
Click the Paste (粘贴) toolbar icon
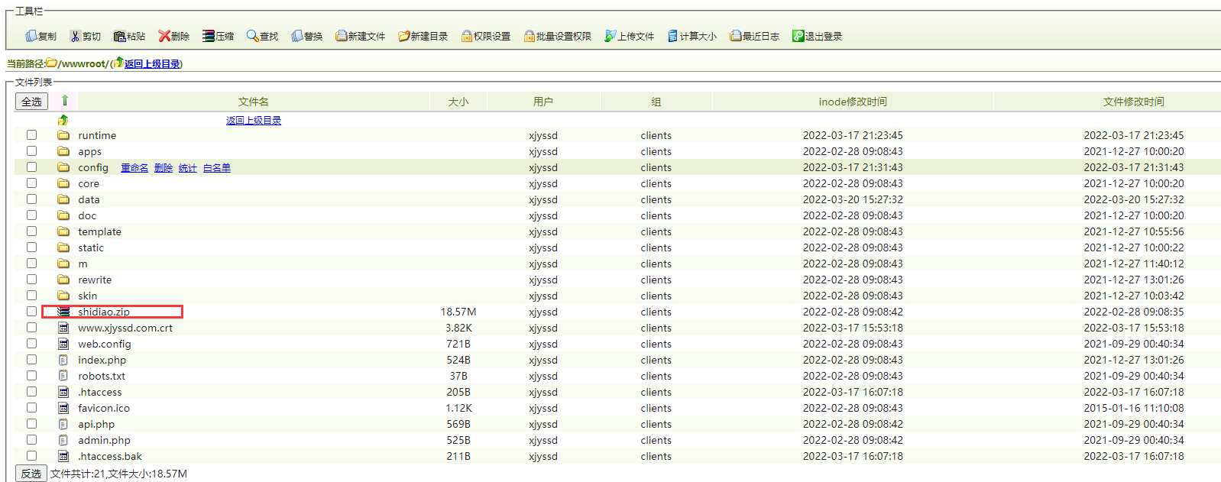pyautogui.click(x=119, y=36)
